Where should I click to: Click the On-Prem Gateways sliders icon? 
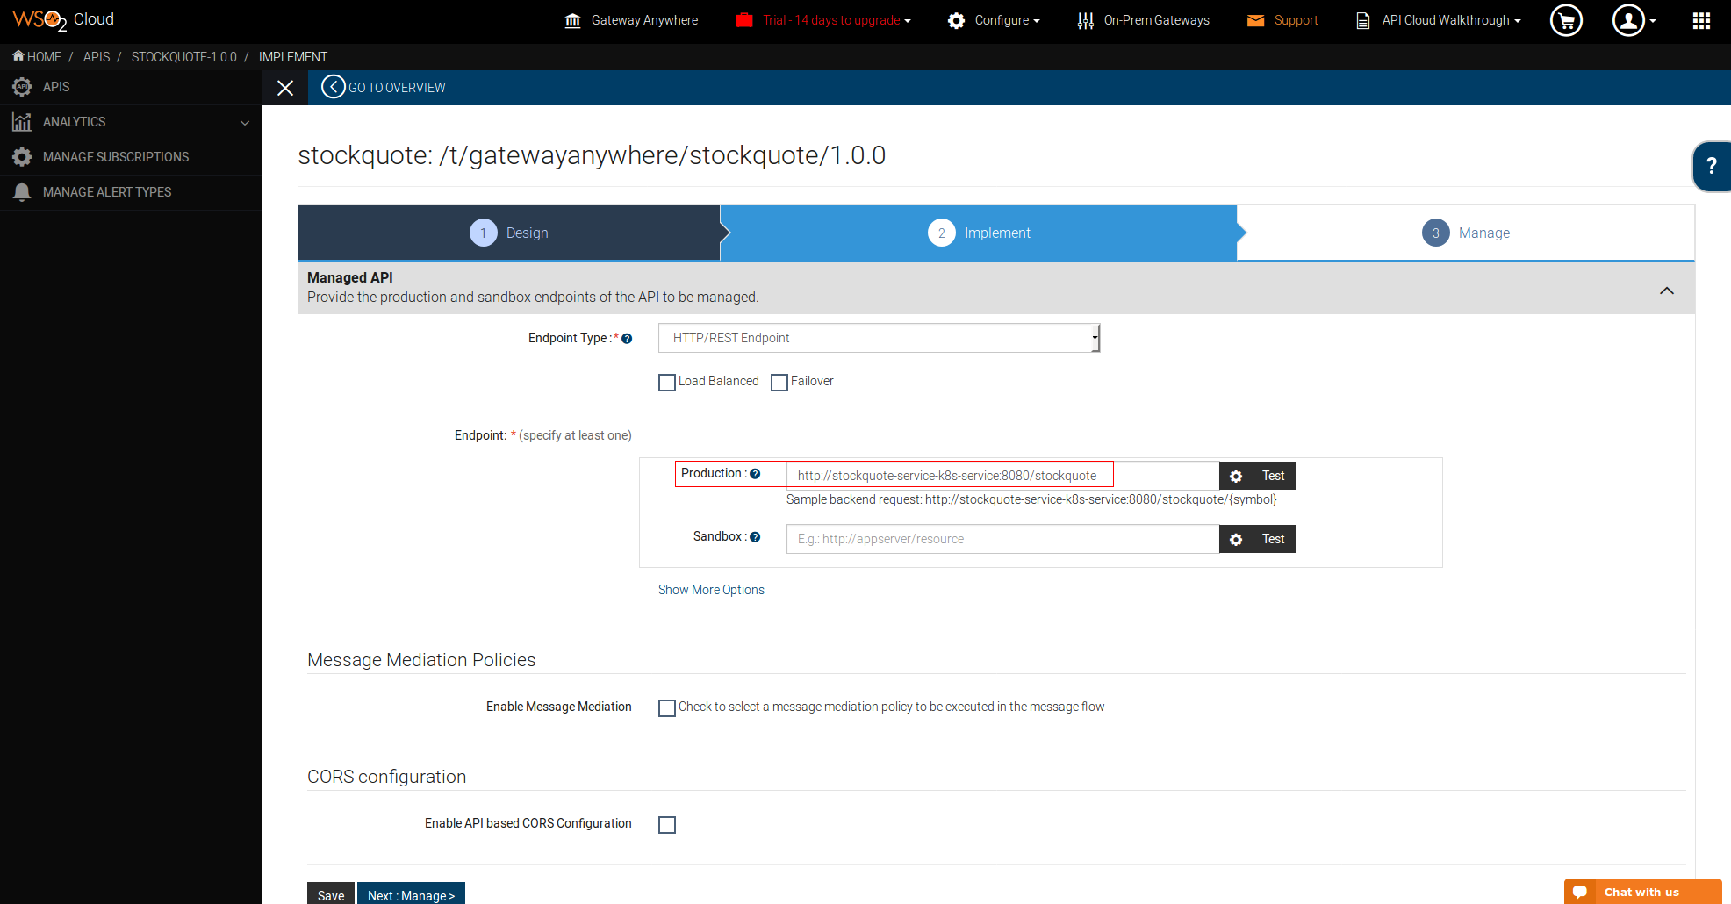(x=1086, y=20)
